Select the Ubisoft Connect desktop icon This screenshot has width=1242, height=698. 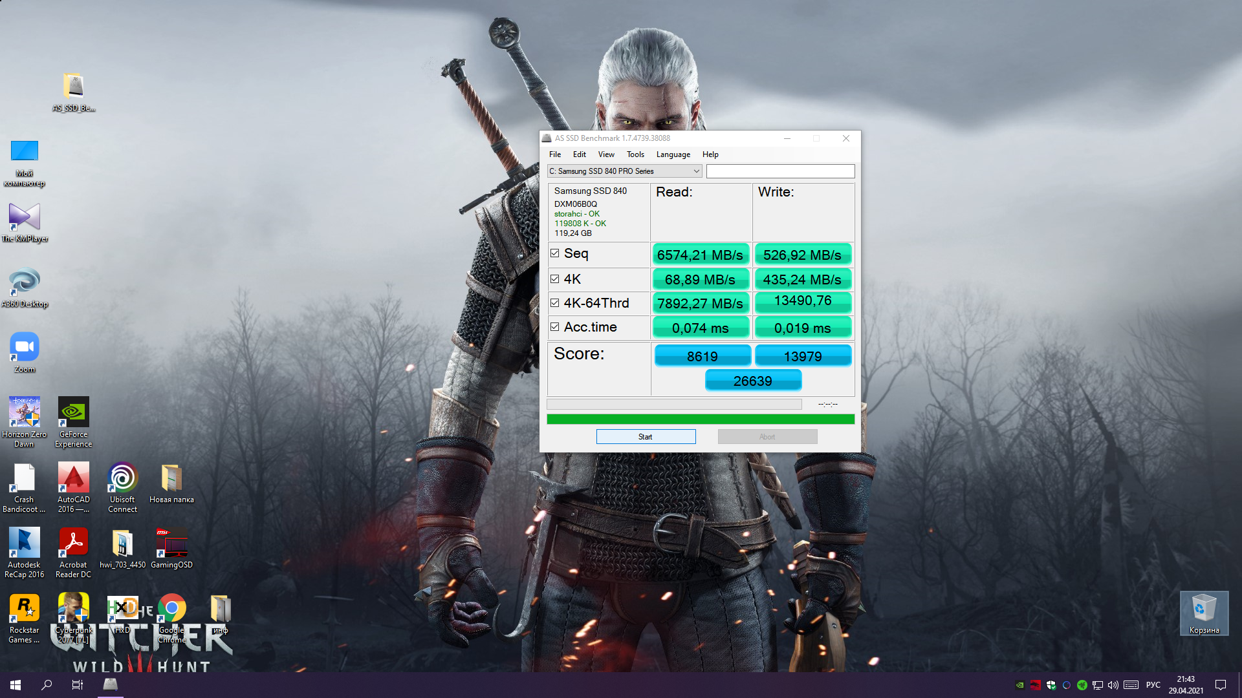click(x=123, y=488)
